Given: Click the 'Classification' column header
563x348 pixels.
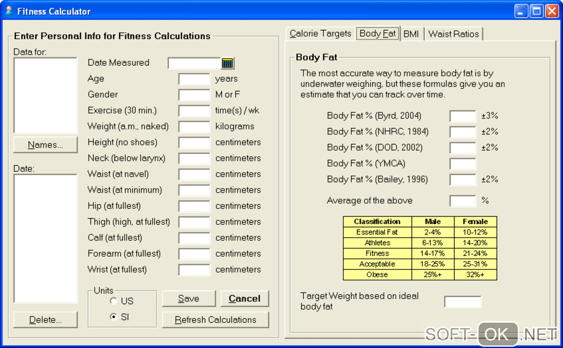Looking at the screenshot, I should coord(377,221).
